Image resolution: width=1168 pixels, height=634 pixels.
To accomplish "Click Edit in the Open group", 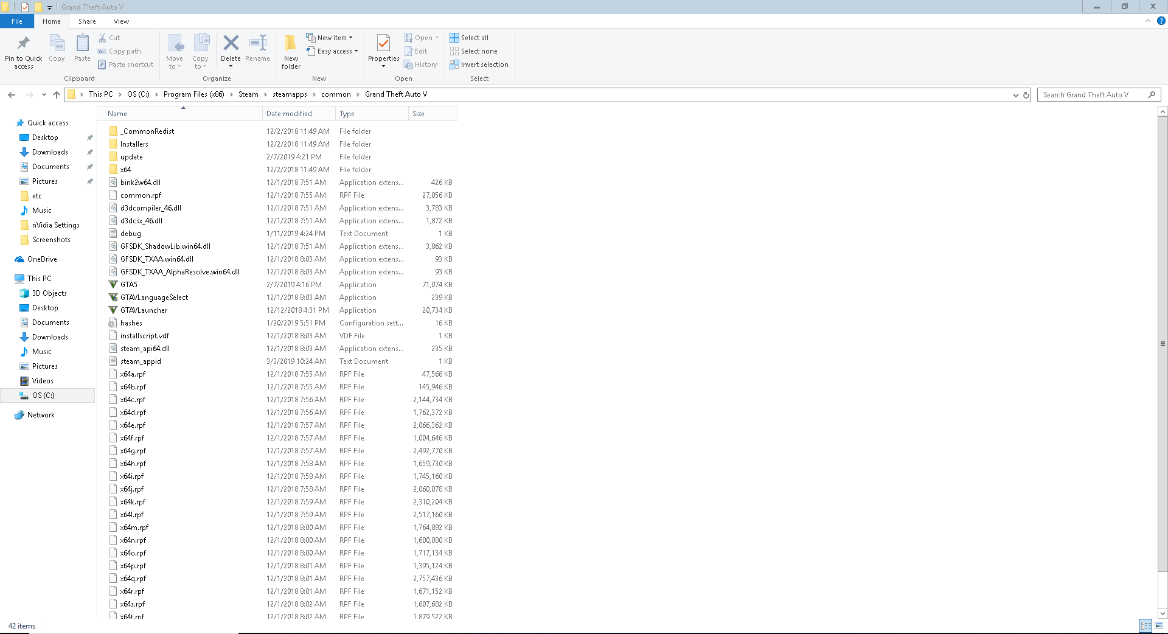I will (415, 51).
